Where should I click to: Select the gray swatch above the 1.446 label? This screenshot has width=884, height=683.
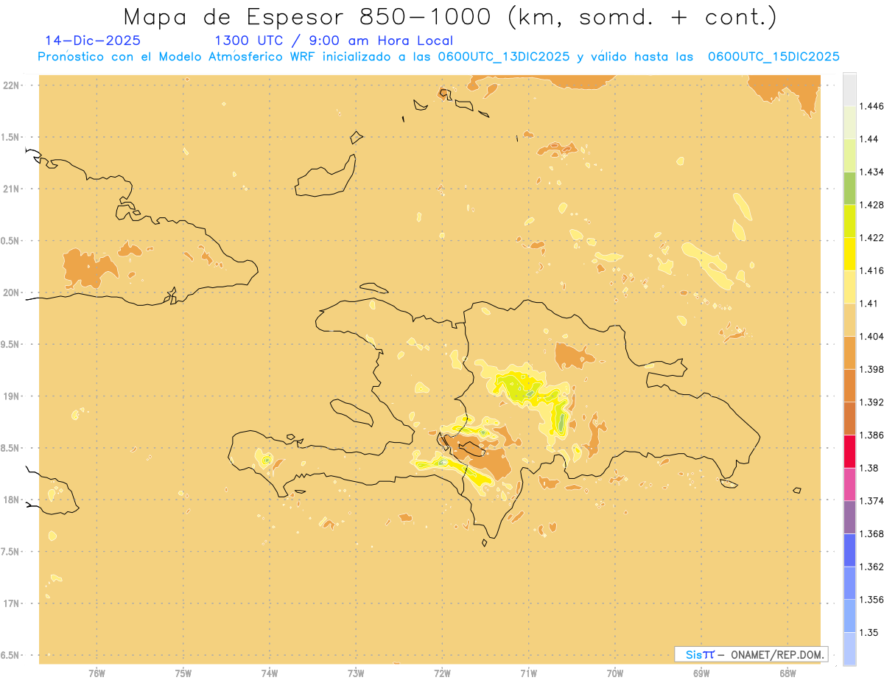849,88
